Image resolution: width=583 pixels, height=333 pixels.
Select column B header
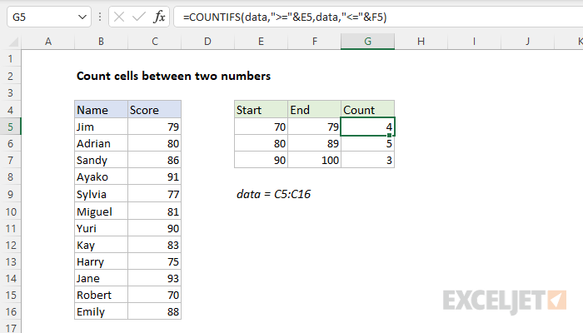pyautogui.click(x=101, y=42)
